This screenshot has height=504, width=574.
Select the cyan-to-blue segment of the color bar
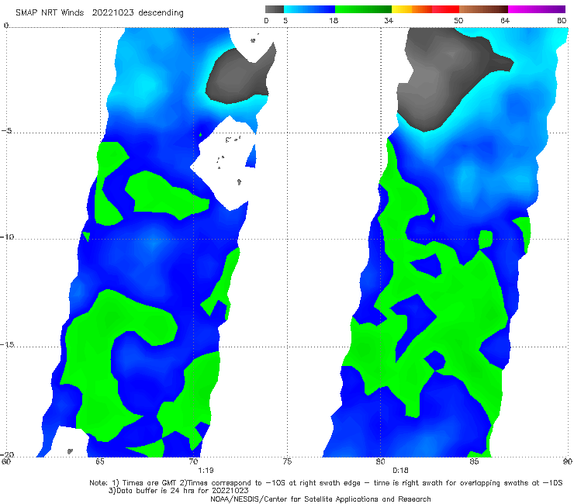[x=309, y=9]
